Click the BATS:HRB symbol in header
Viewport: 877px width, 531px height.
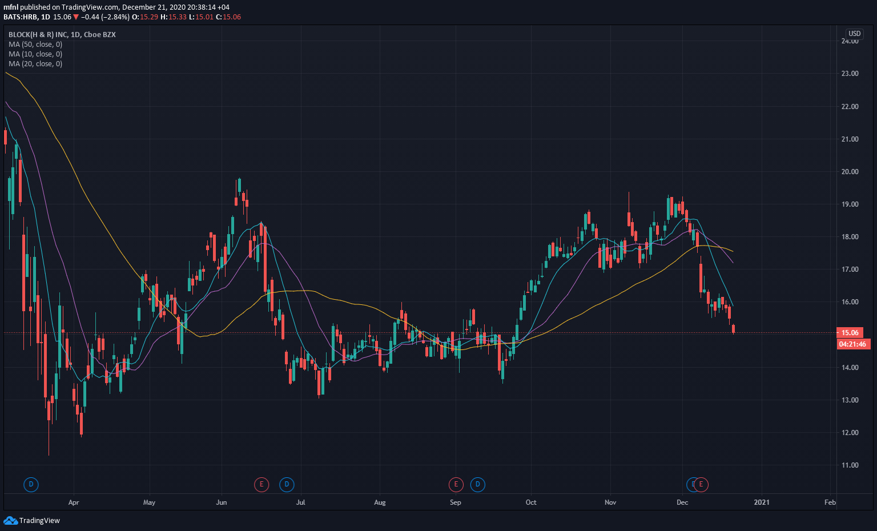20,17
